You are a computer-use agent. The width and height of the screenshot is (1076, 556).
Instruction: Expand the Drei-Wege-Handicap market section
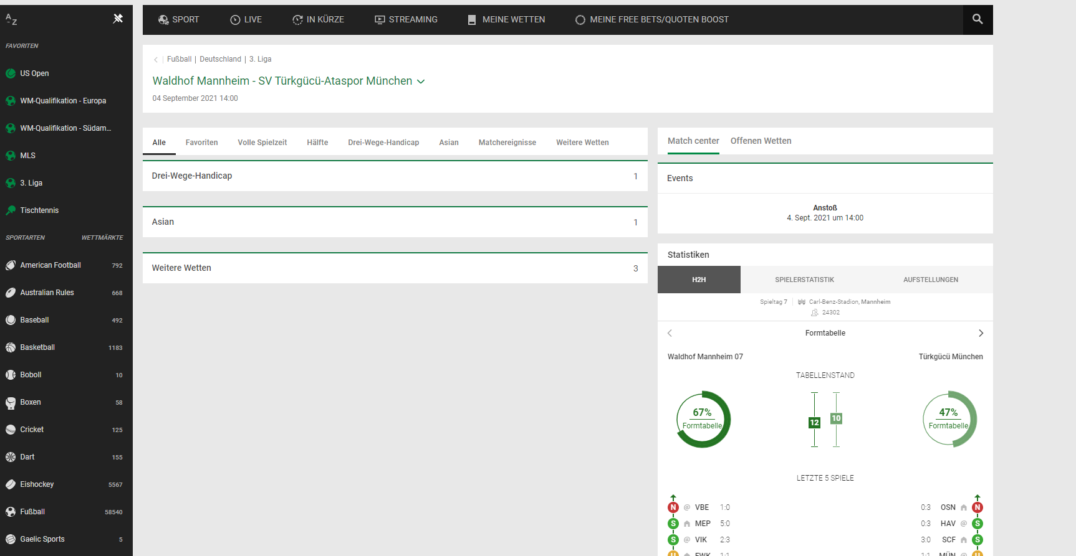[x=395, y=176]
